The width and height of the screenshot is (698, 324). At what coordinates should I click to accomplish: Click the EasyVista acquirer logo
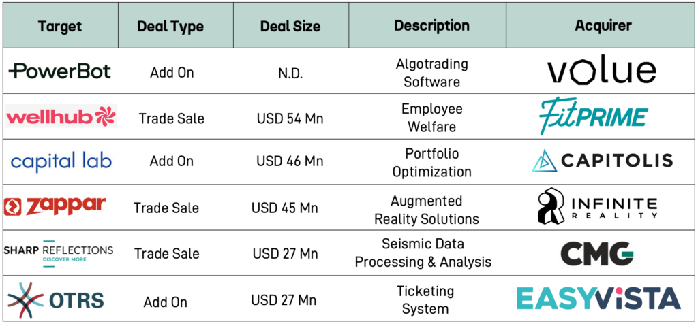click(x=598, y=299)
